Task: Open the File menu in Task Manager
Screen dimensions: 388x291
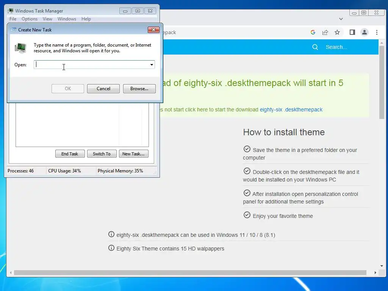Action: 13,19
